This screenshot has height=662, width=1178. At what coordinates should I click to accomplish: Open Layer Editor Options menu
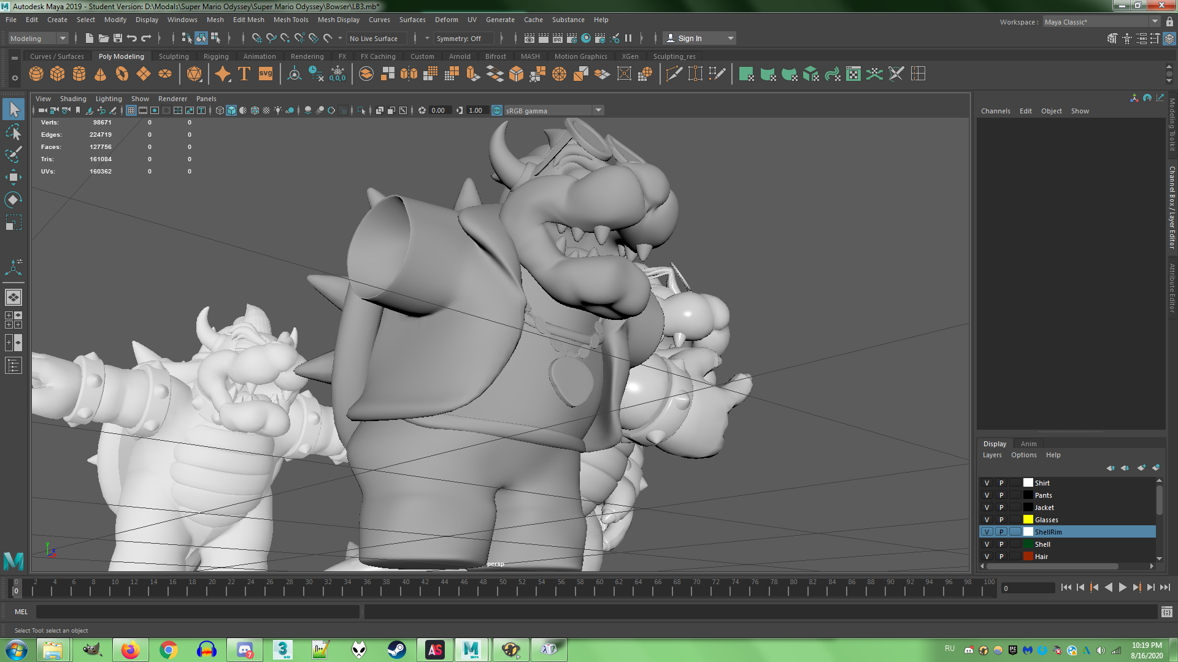pyautogui.click(x=1024, y=455)
